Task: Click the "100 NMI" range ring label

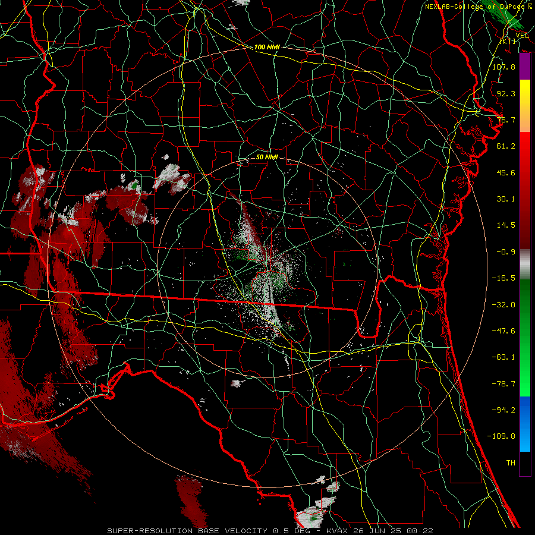Action: click(x=267, y=47)
